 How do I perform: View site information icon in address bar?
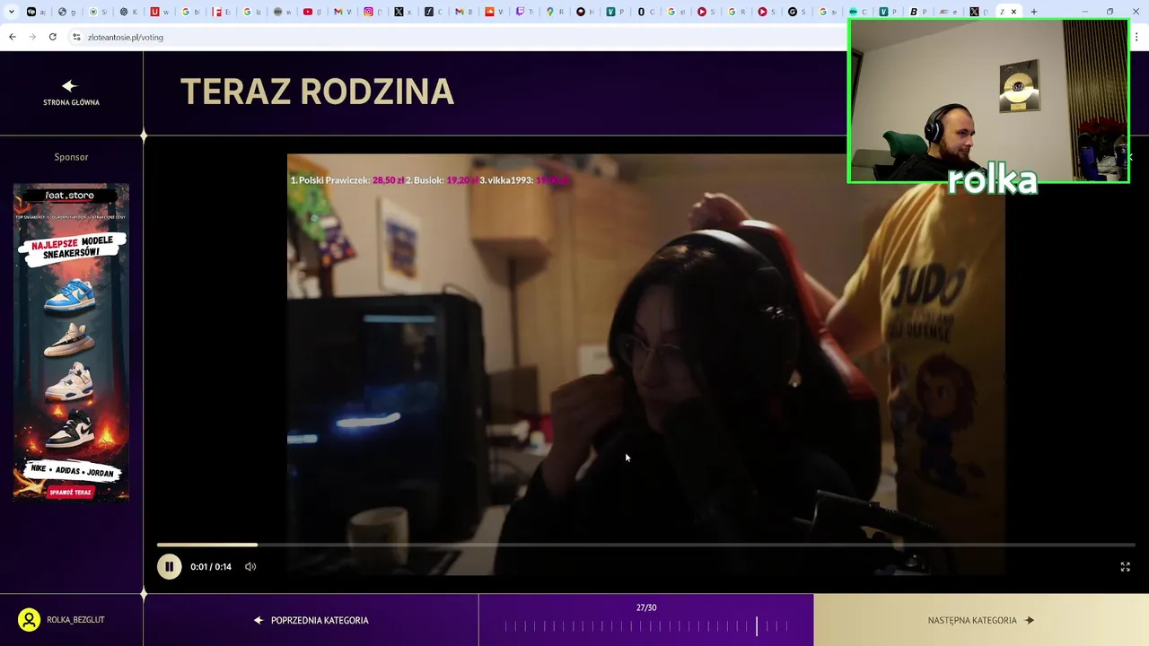[77, 37]
